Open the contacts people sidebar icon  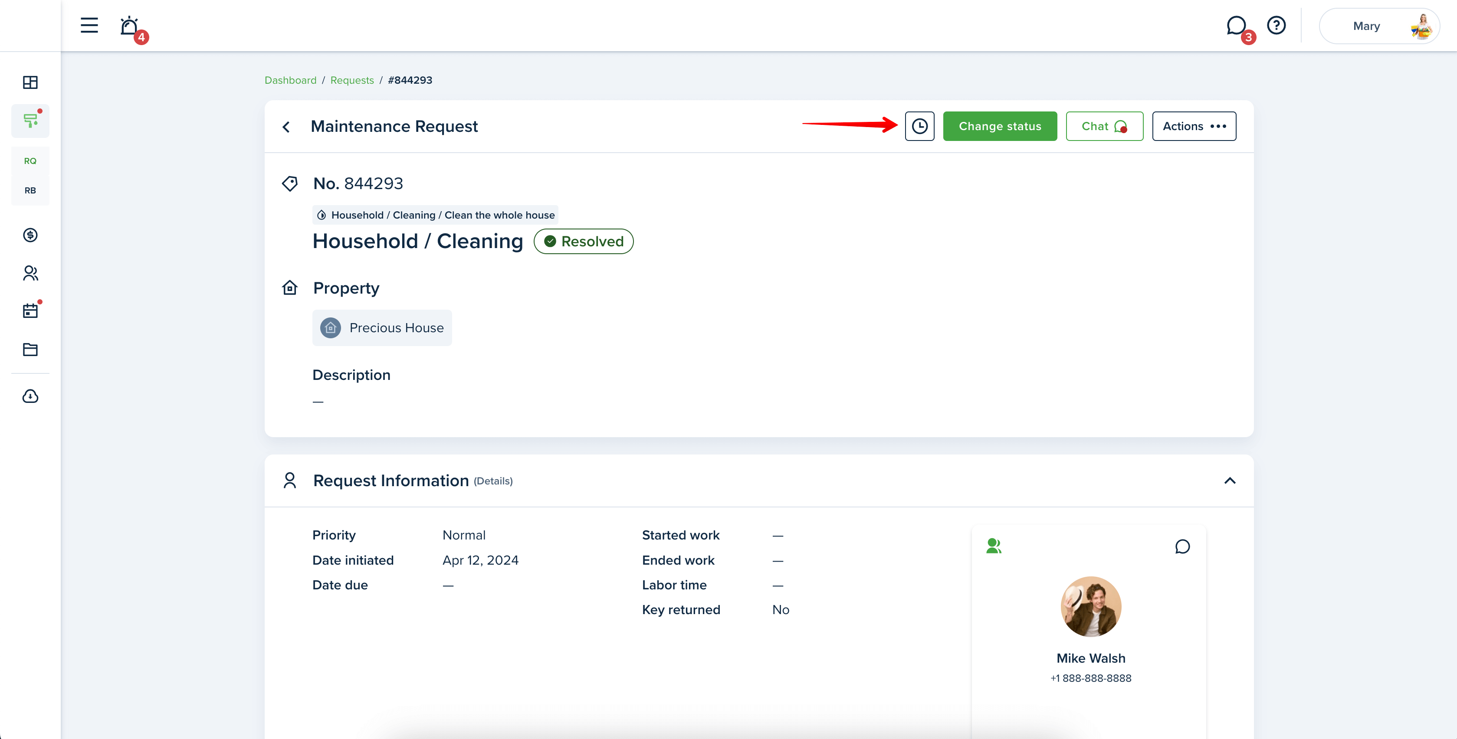30,274
